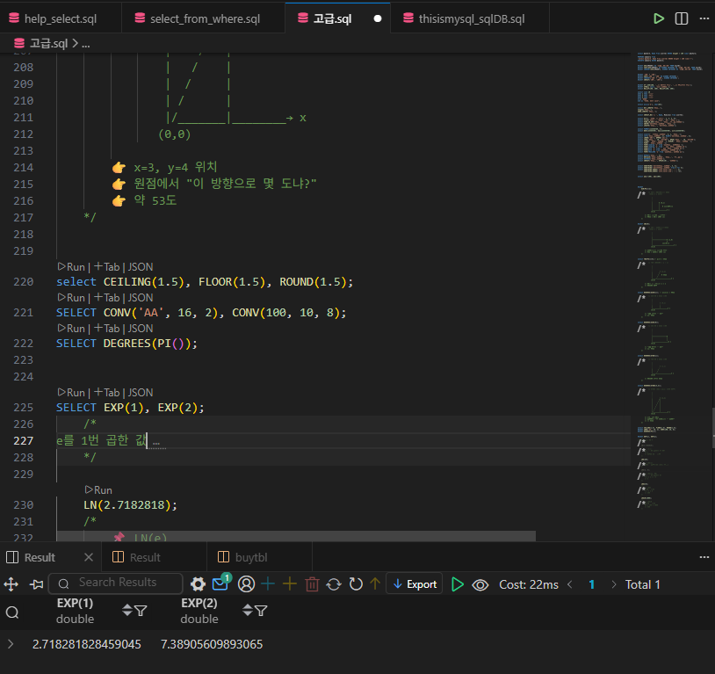Click JSON above the EXP statement

[141, 393]
